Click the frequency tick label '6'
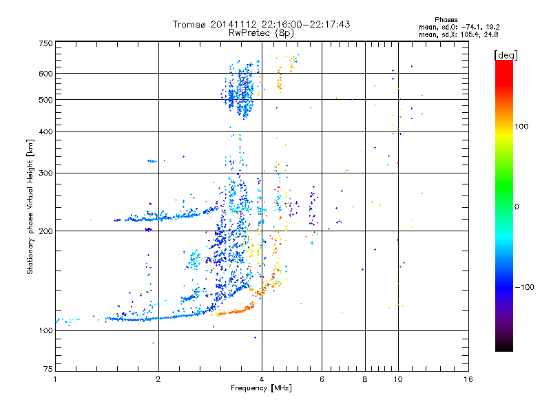 click(x=322, y=379)
